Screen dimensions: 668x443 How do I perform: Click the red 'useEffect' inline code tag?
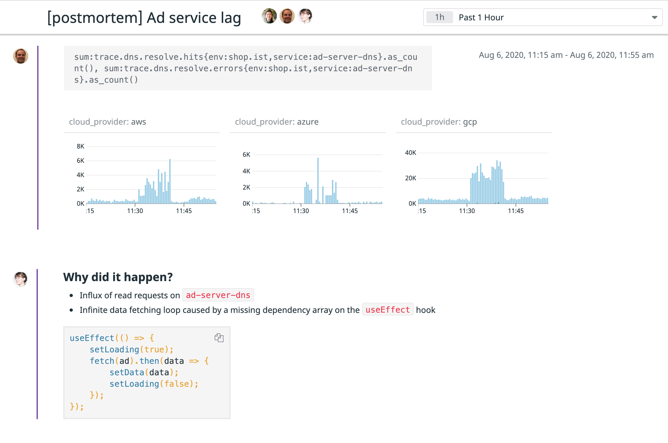[x=388, y=310]
